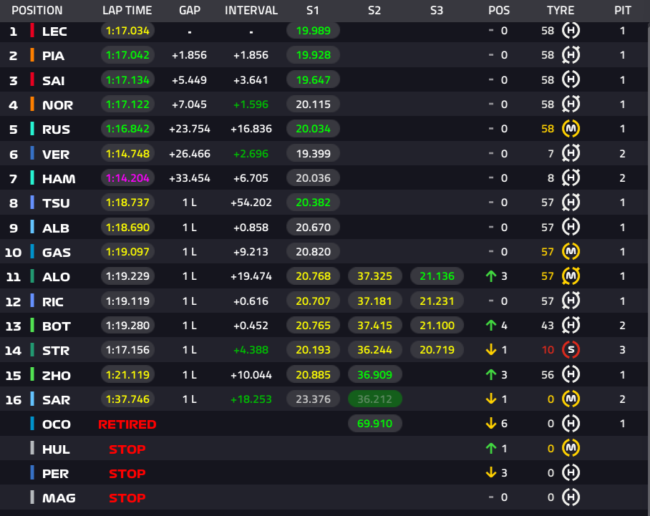
Task: Click the hard tyre icon in MAG row
Action: point(571,497)
